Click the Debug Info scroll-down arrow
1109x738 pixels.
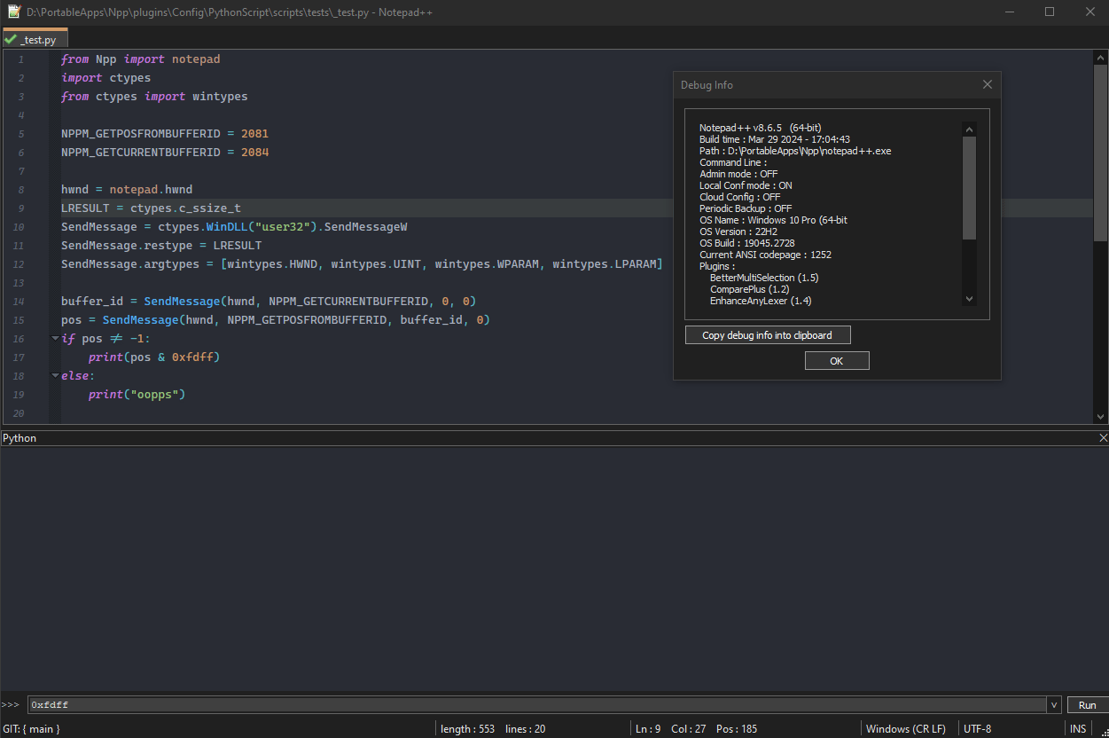point(969,300)
